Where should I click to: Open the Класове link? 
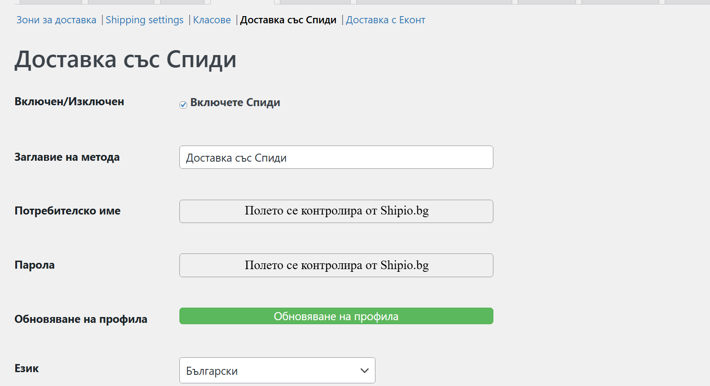(212, 20)
